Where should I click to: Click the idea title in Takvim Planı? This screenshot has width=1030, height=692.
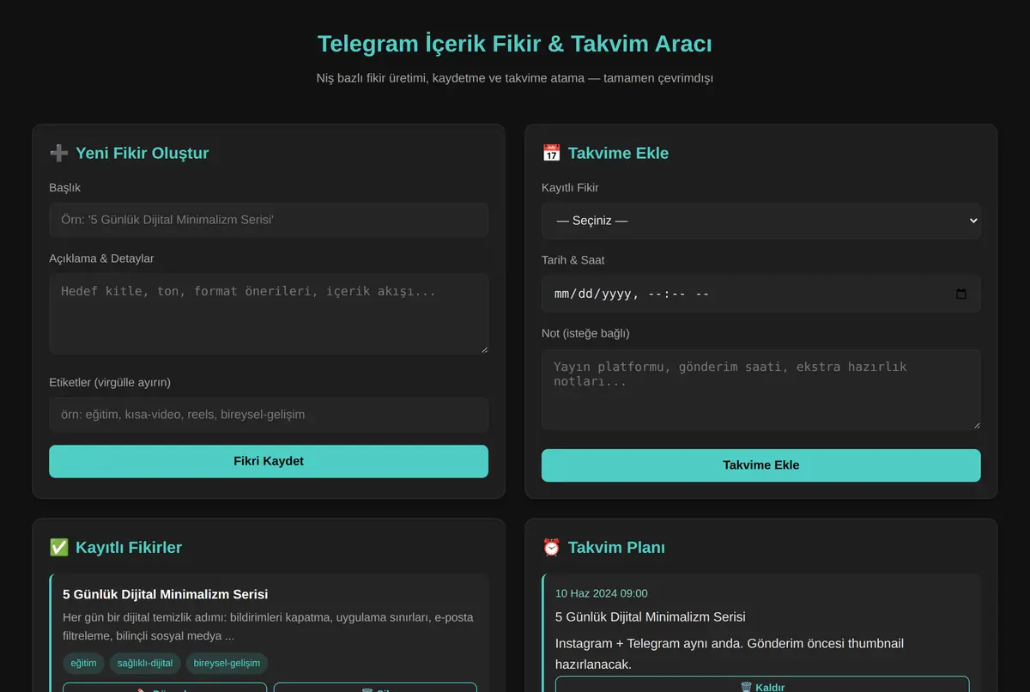pos(651,616)
